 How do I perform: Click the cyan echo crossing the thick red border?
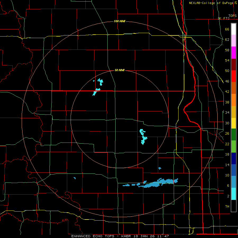coord(96,92)
